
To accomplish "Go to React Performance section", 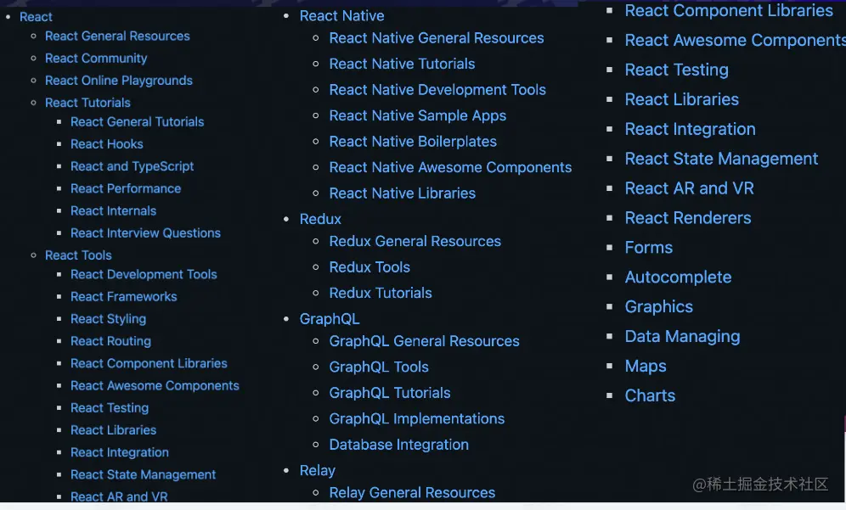I will coord(126,188).
